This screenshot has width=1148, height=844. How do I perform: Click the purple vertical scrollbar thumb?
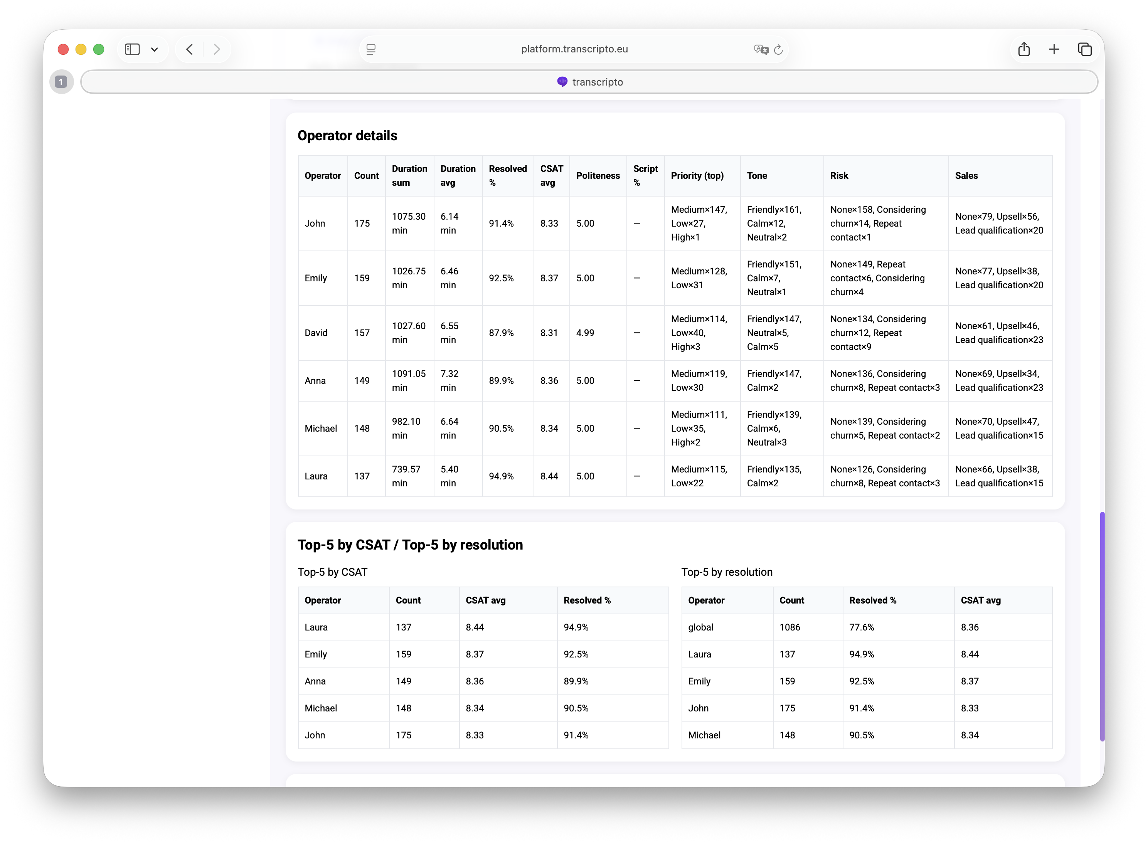pyautogui.click(x=1102, y=626)
